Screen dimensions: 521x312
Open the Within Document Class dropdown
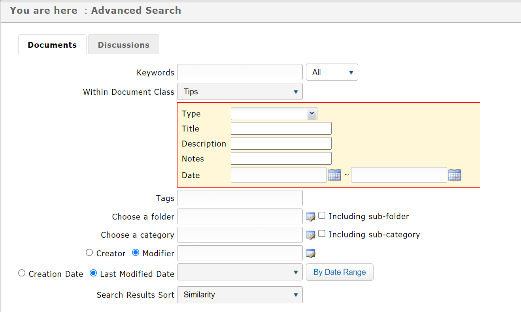click(240, 92)
